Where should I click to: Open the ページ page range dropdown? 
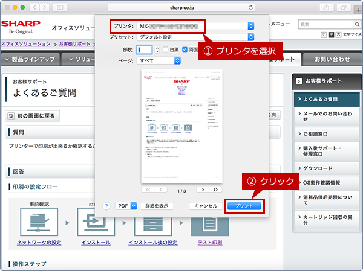(160, 61)
